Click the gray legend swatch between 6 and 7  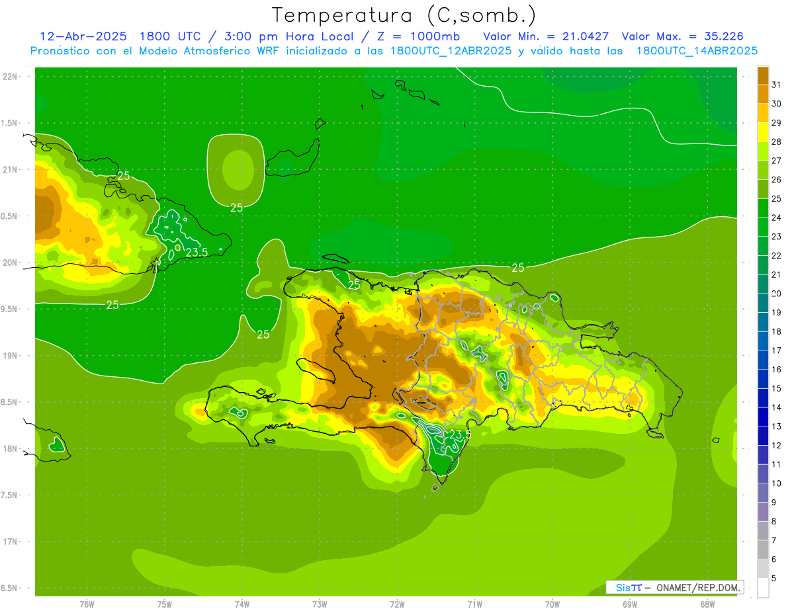pyautogui.click(x=763, y=550)
